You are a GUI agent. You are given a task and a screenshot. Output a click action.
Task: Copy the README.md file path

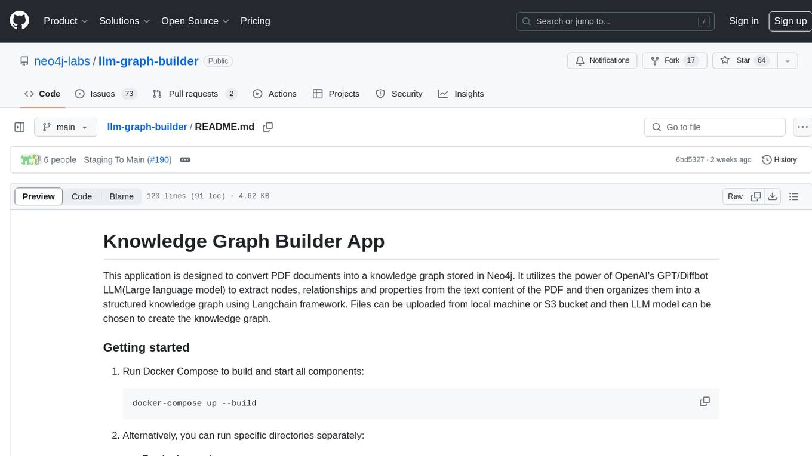point(268,127)
